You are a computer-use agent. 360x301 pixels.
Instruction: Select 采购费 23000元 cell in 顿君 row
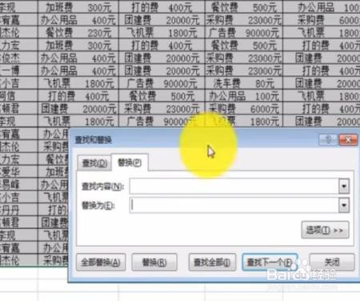click(x=162, y=109)
